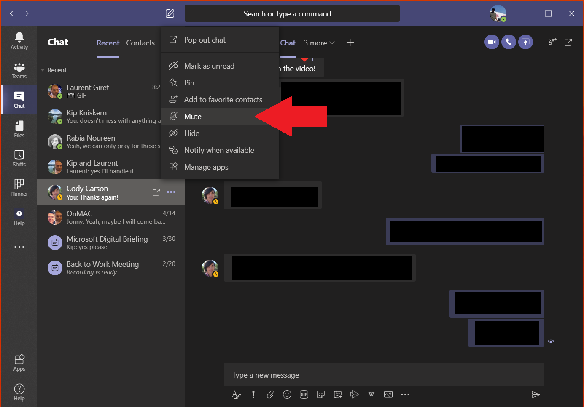584x407 pixels.
Task: Start a video call
Action: pos(492,42)
